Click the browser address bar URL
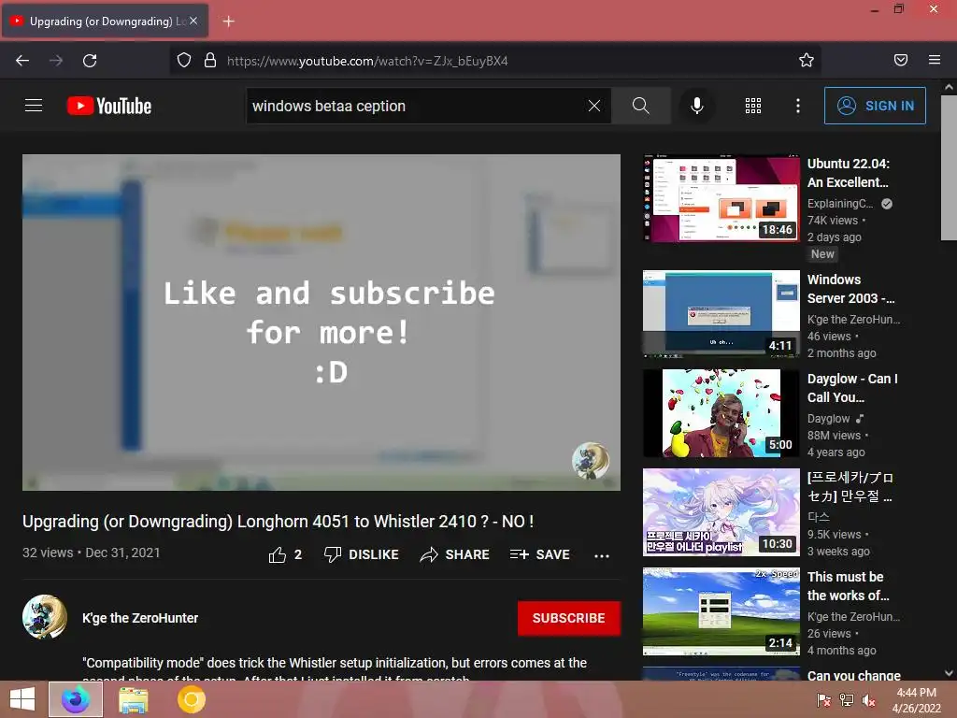957x718 pixels. tap(367, 61)
